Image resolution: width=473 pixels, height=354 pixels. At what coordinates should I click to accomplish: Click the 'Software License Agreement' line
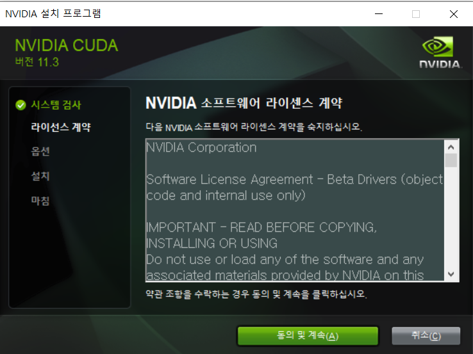tap(294, 180)
